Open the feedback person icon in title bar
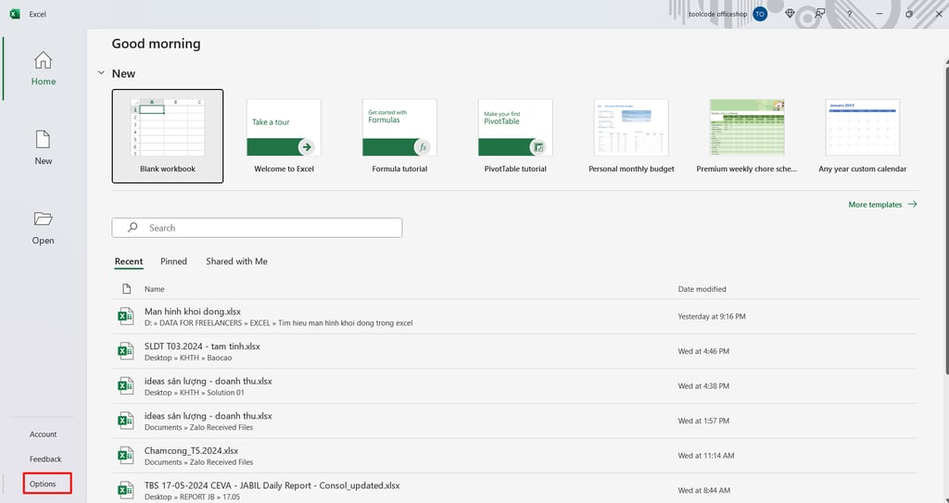 pyautogui.click(x=819, y=13)
